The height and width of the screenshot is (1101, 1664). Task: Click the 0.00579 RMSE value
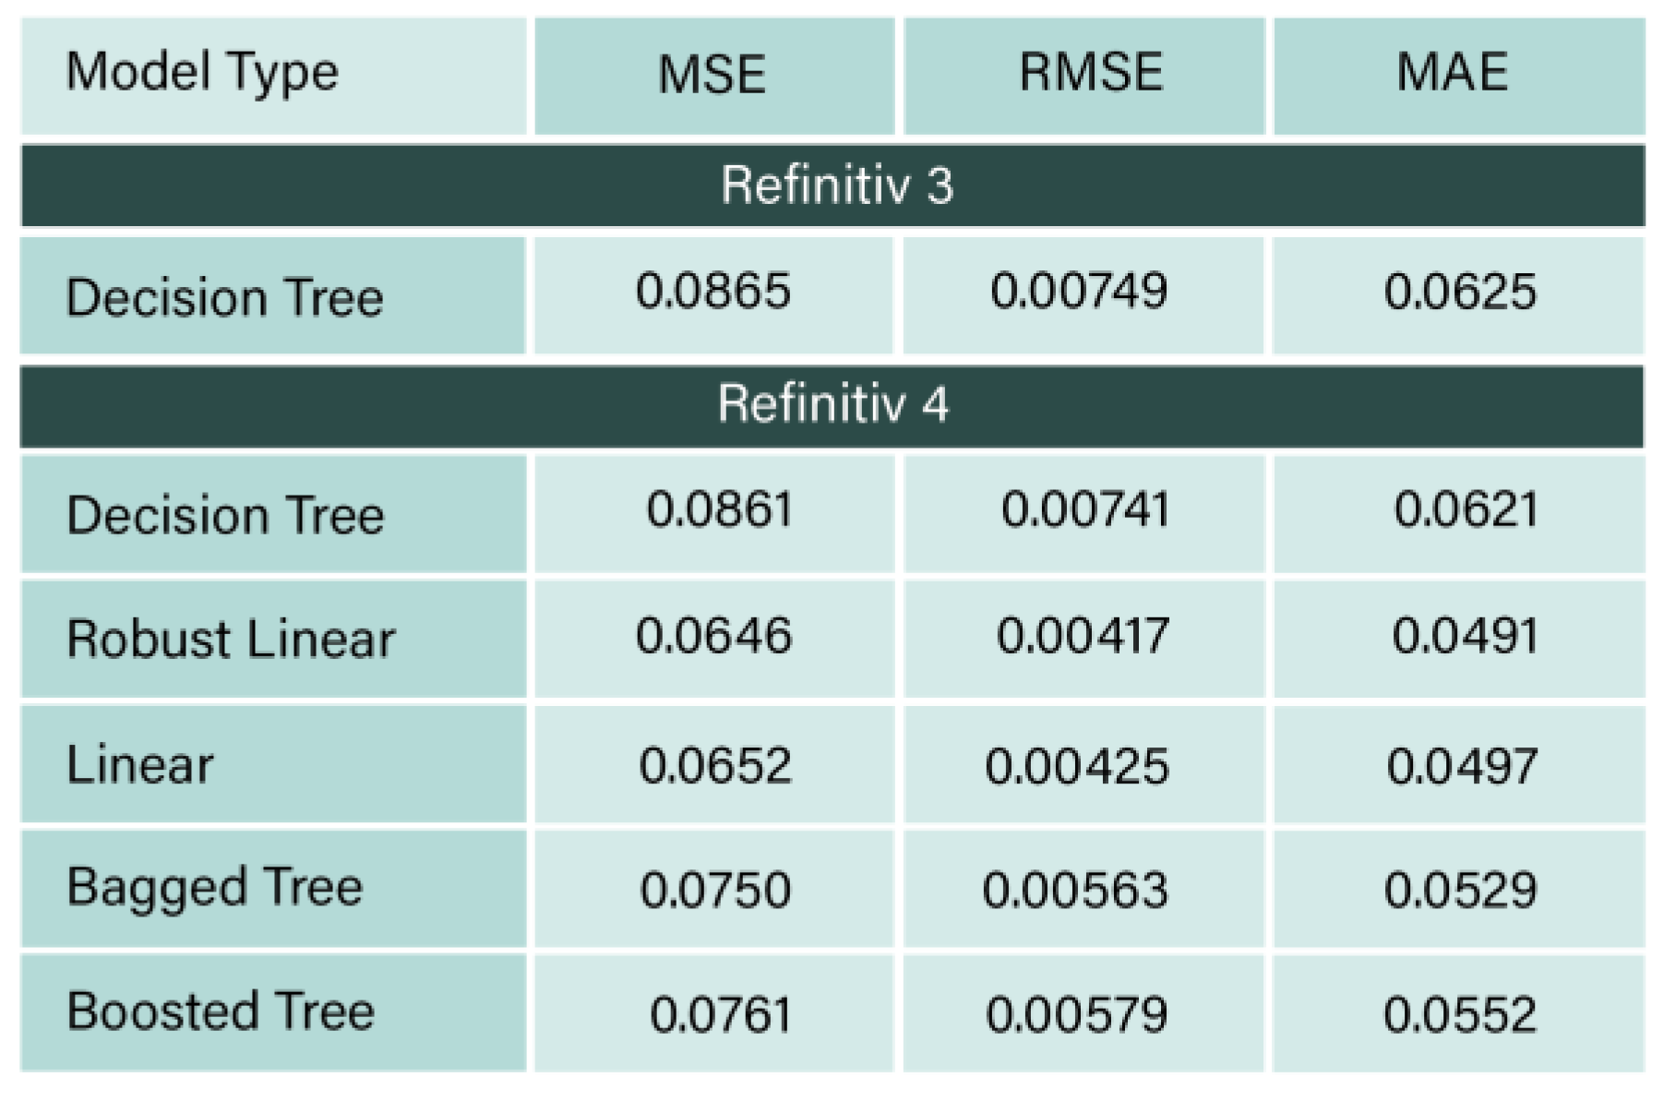click(1076, 1014)
